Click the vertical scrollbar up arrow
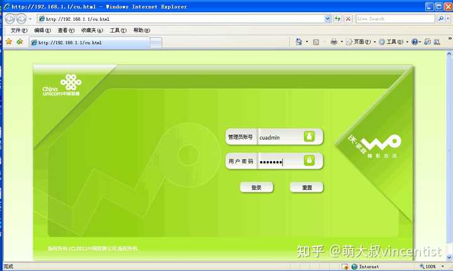 tap(449, 54)
